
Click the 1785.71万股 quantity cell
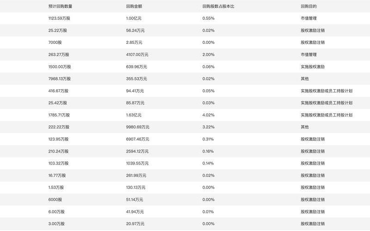coord(59,115)
